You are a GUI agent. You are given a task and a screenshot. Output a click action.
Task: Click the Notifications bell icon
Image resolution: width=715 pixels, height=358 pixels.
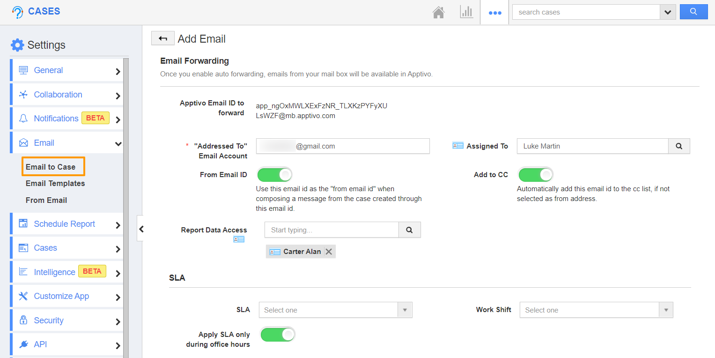[x=23, y=119]
